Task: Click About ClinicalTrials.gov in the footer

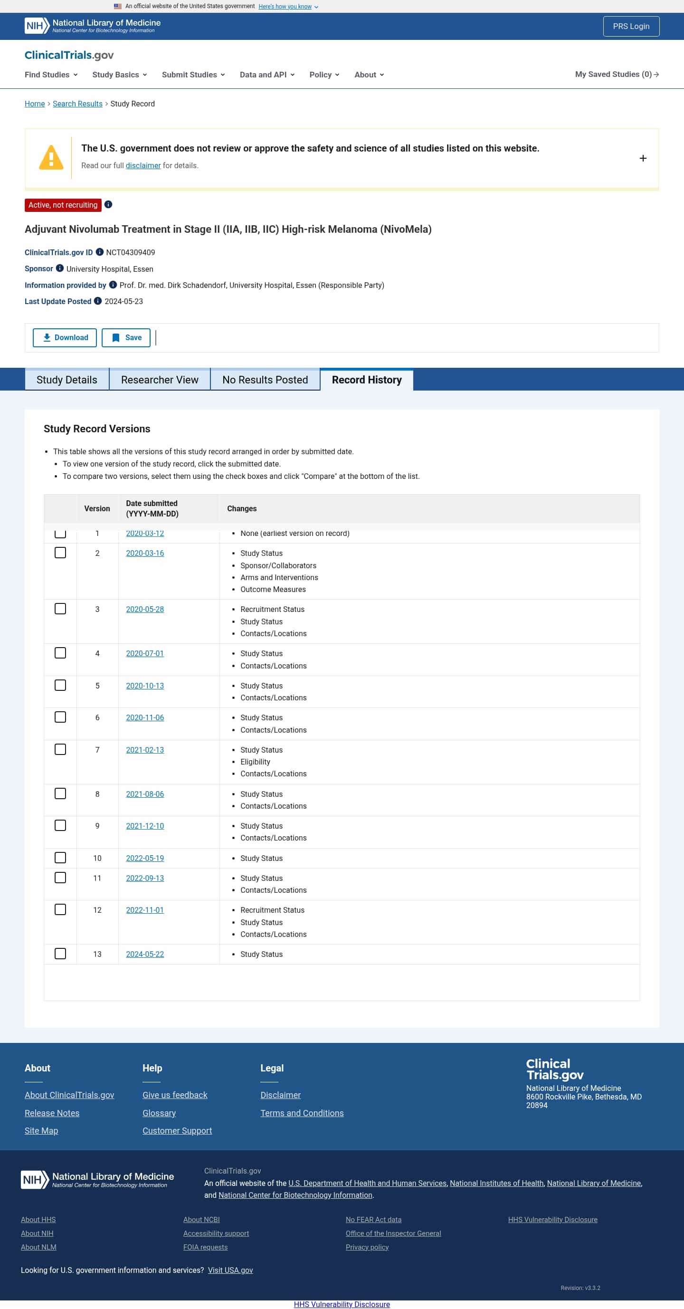Action: pyautogui.click(x=69, y=1095)
